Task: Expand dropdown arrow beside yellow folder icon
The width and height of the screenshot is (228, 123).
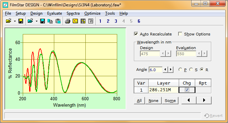Action: [15, 21]
